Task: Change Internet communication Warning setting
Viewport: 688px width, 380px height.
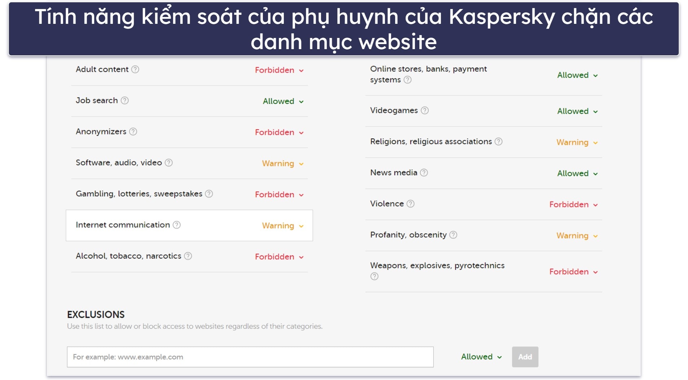Action: [283, 225]
